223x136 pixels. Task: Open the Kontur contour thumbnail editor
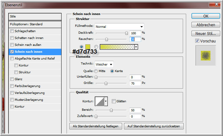click(100, 101)
